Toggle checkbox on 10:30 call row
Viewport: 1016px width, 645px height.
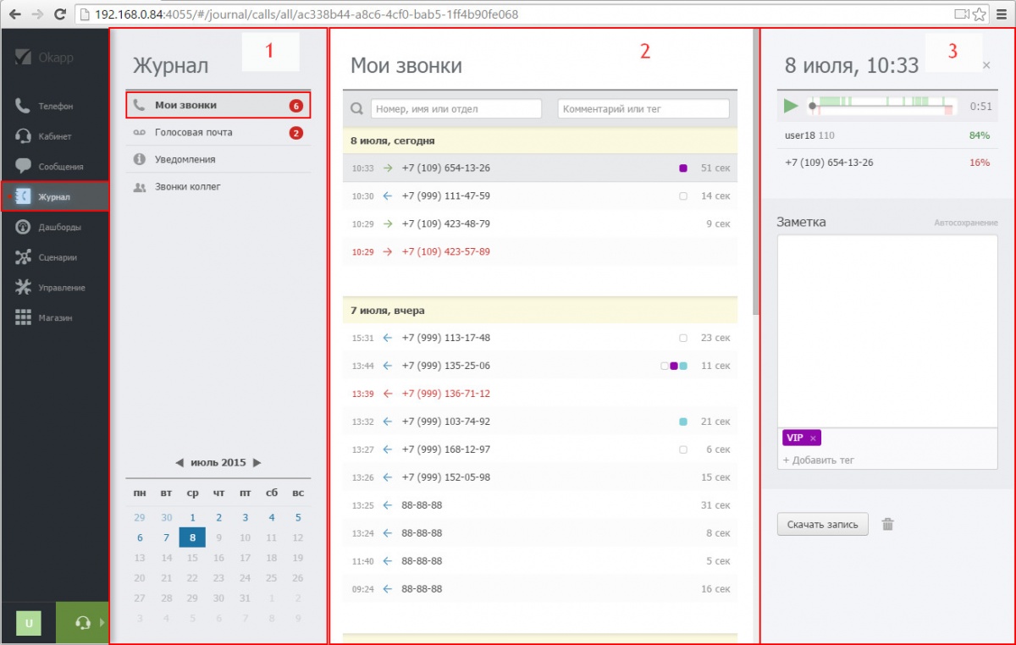pos(683,196)
